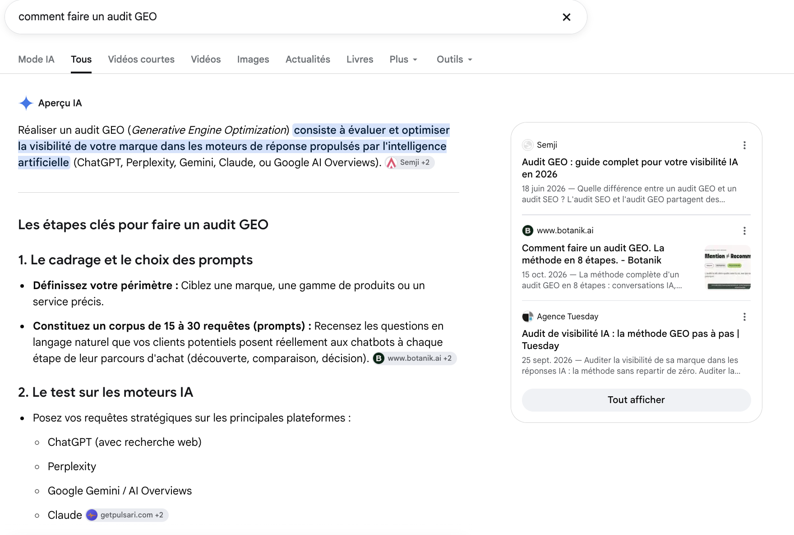
Task: Click the botanik.ai favicon in the sources panel
Action: (527, 231)
